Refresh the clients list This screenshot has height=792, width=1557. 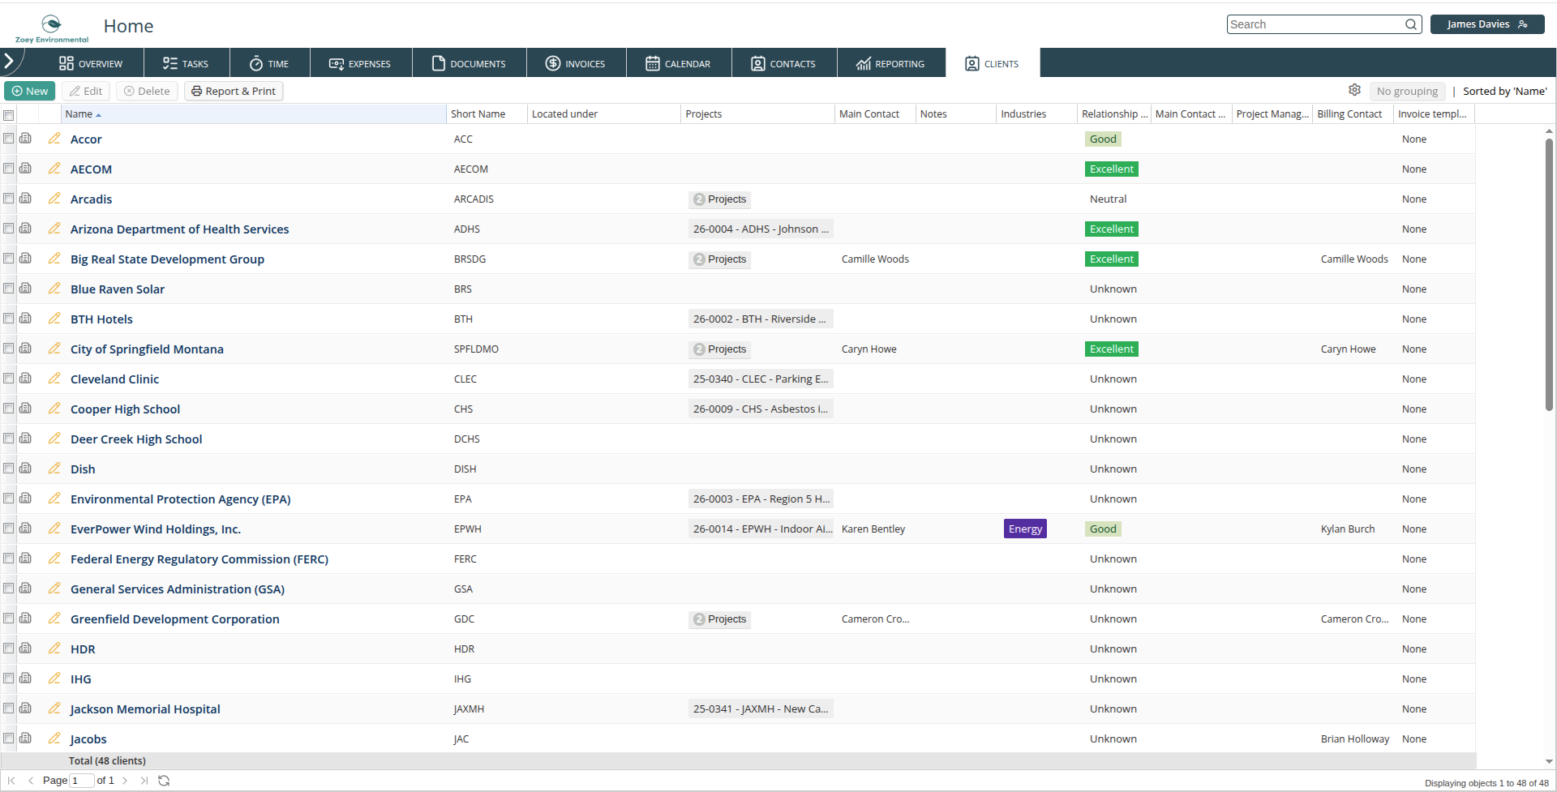click(164, 781)
